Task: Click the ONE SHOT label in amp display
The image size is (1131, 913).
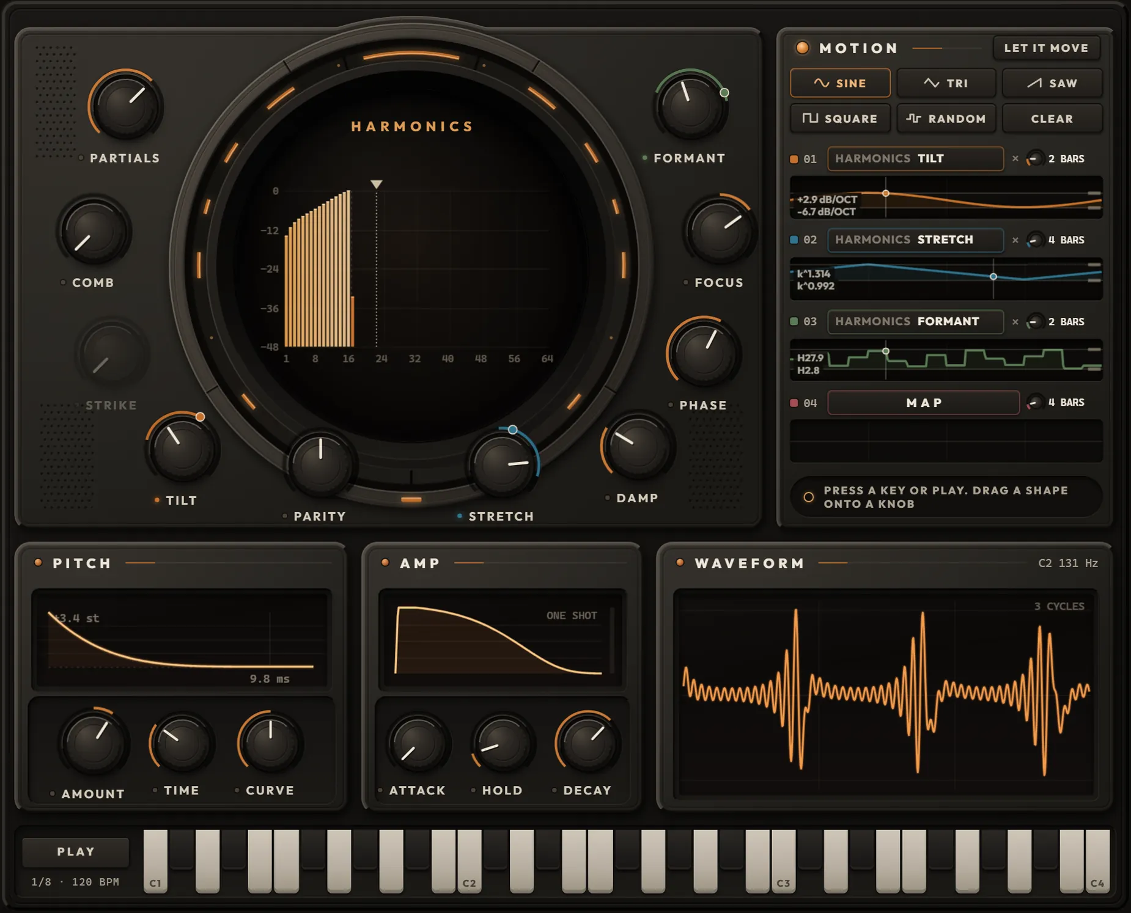Action: point(572,615)
